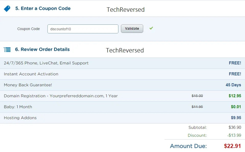
Task: Click the 'Baby: 1 Month' plan row
Action: (x=122, y=107)
